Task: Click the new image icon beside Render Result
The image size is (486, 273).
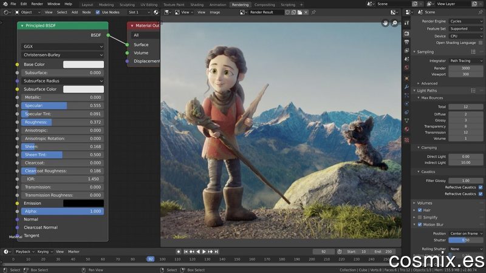Action: point(293,12)
